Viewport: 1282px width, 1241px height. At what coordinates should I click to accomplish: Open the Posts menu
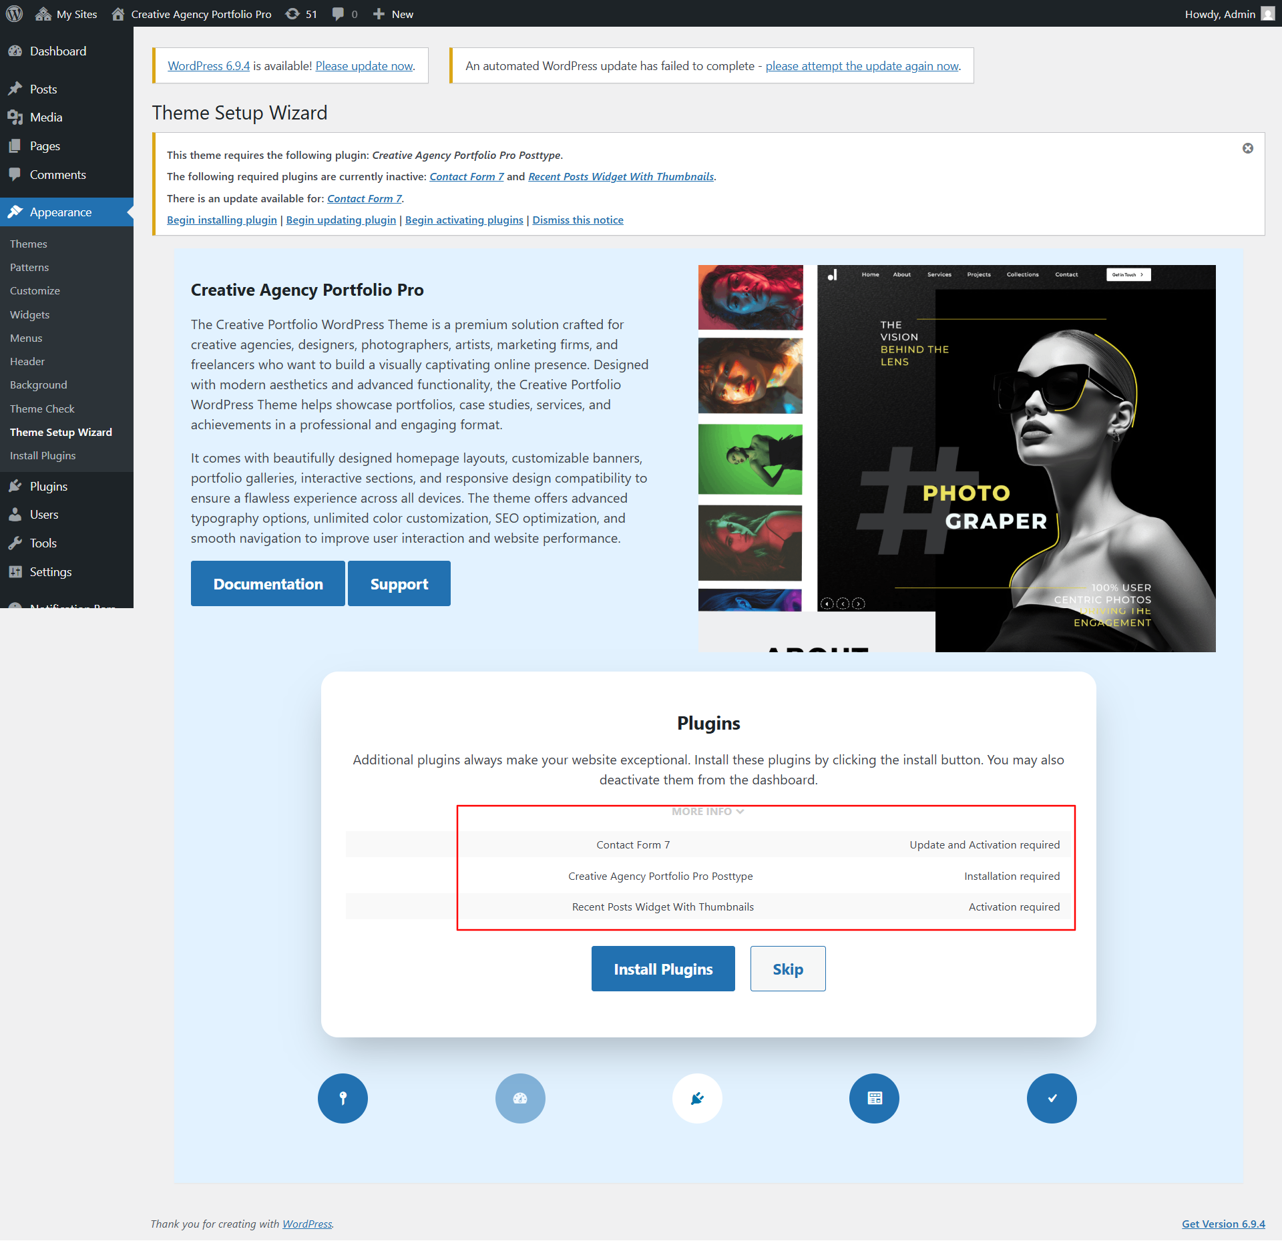[67, 89]
